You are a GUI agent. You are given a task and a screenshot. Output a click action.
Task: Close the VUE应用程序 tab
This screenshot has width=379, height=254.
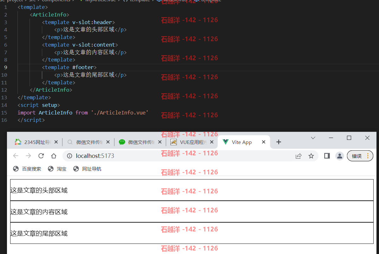212,142
